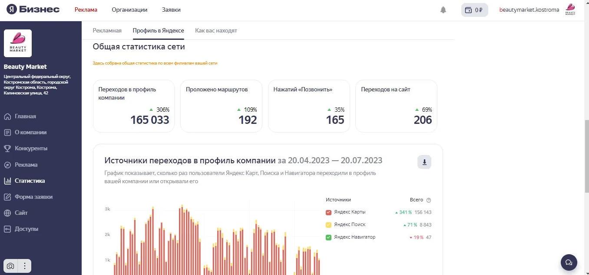Screen dimensions: 589x275
Task: Open beautymarket.kostroma account menu
Action: pyautogui.click(x=529, y=10)
